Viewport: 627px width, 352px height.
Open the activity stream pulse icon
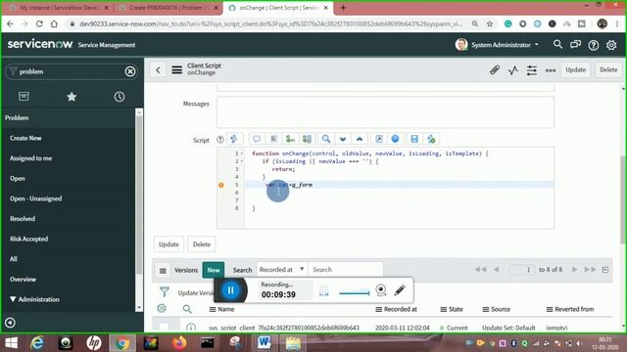[513, 70]
